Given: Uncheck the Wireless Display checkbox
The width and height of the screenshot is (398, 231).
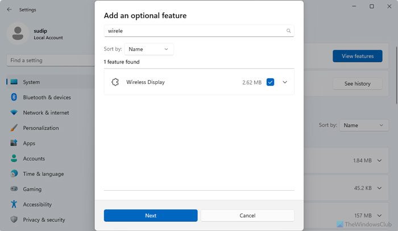Looking at the screenshot, I should (x=270, y=82).
